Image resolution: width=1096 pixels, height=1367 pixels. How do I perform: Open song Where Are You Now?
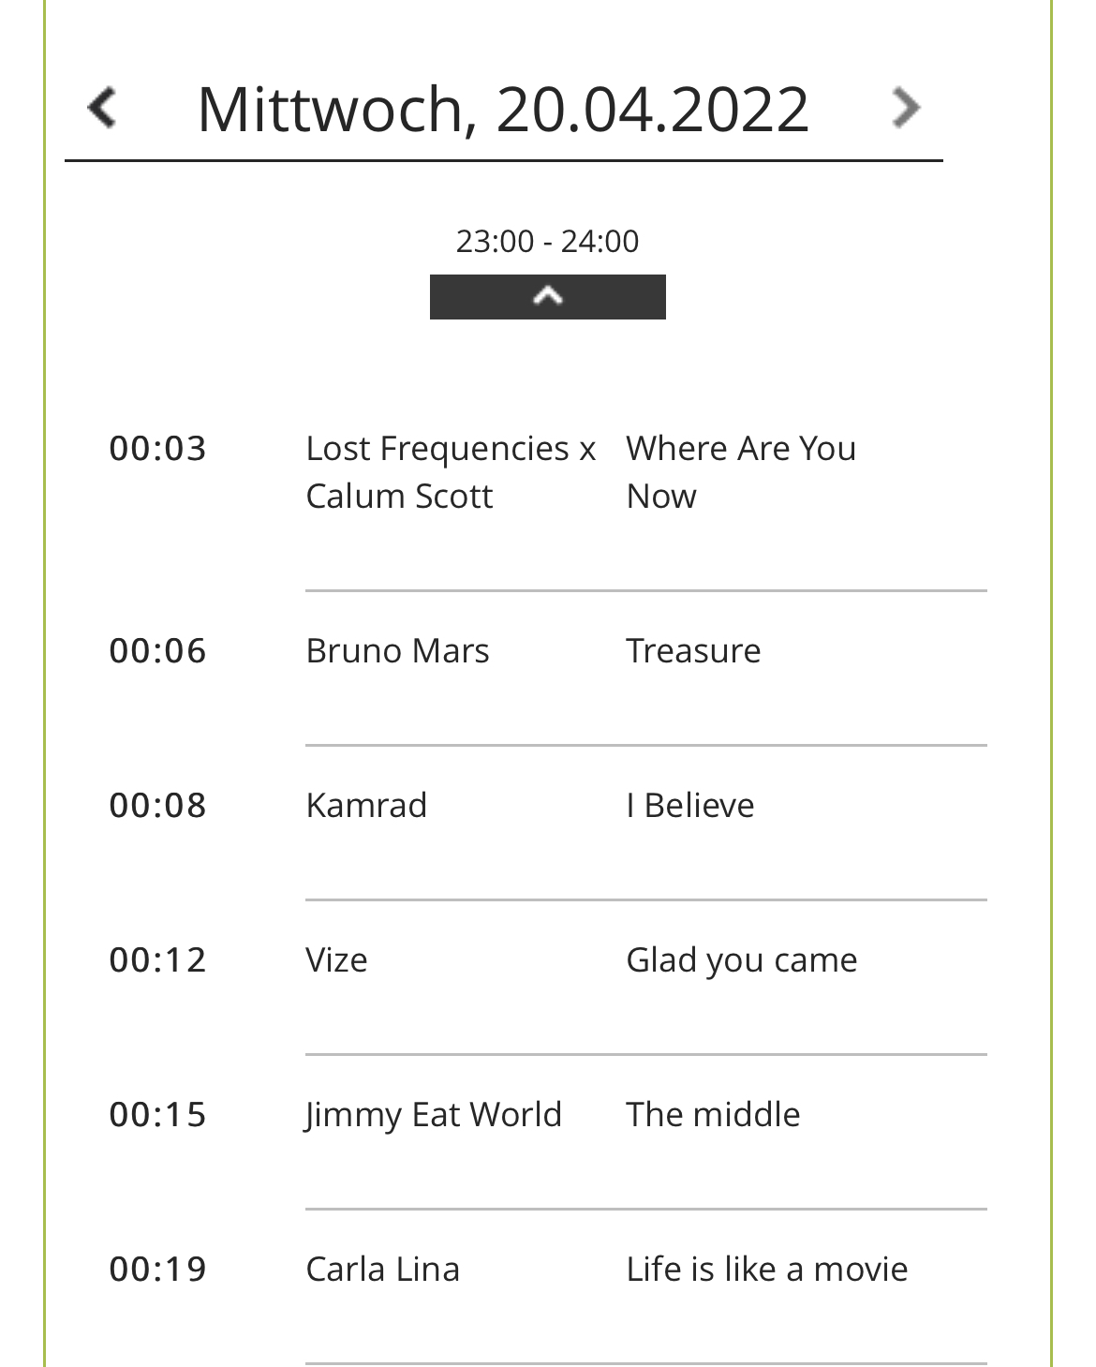pyautogui.click(x=741, y=472)
